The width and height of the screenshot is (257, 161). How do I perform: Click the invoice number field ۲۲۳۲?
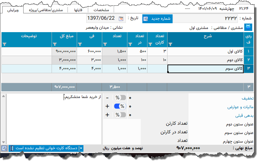tap(205, 18)
